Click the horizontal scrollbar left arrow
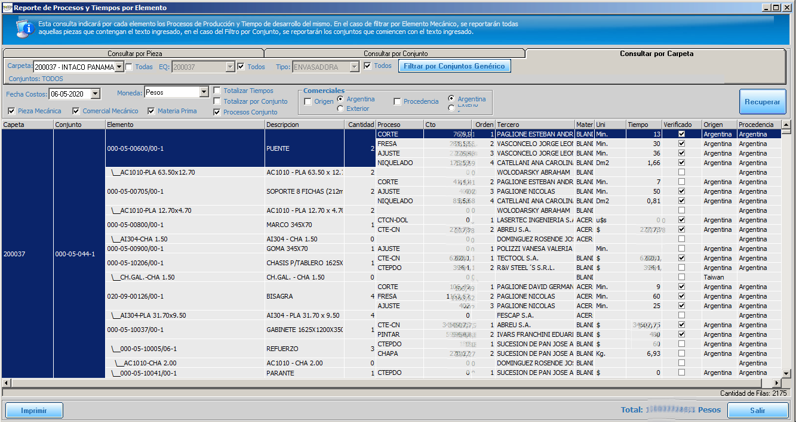796x422 pixels. pyautogui.click(x=6, y=383)
